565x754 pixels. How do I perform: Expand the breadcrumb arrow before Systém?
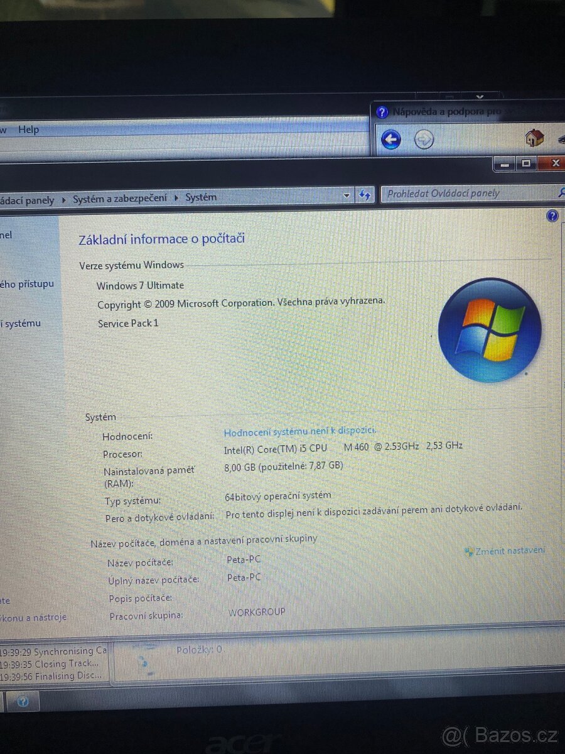[176, 198]
